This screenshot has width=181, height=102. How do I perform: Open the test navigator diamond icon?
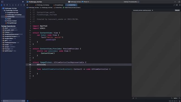(16, 5)
